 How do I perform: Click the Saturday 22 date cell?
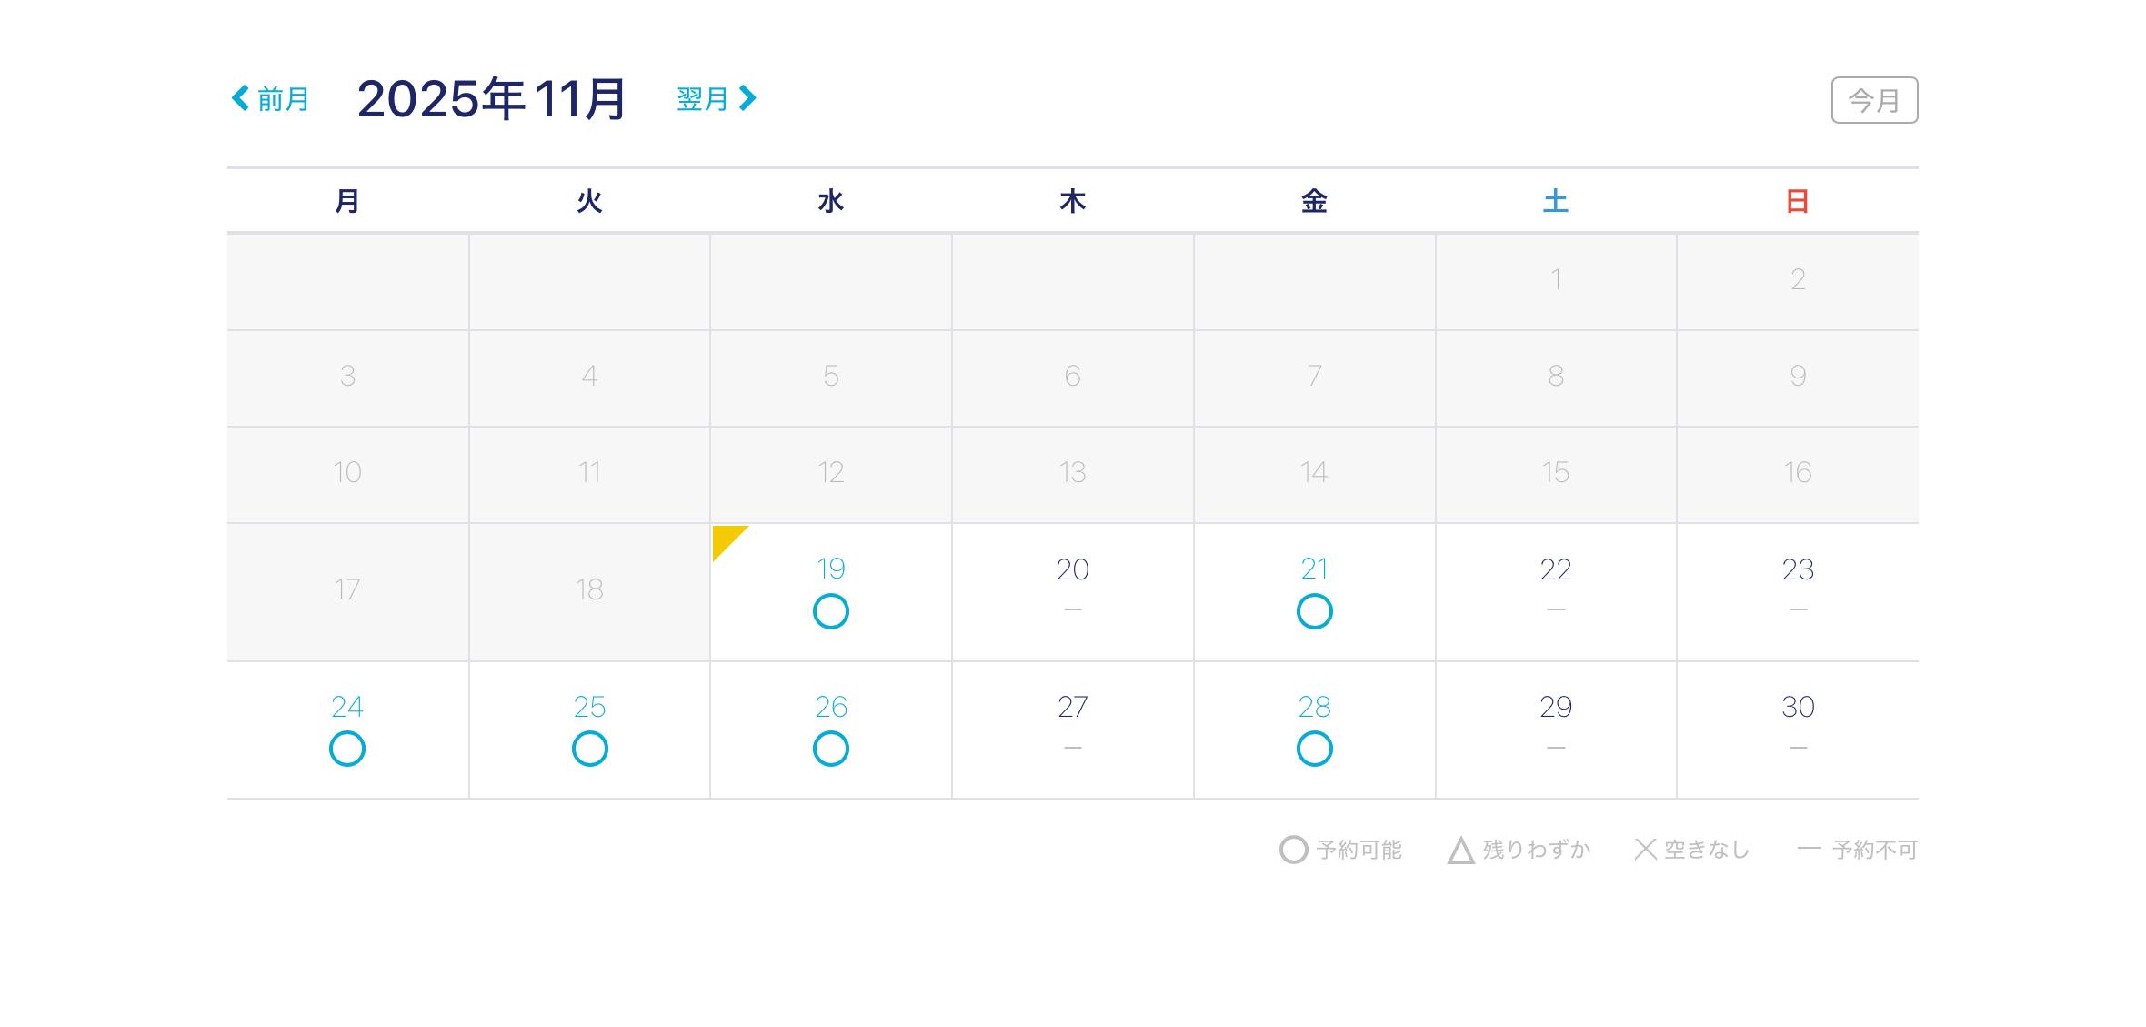[1555, 591]
